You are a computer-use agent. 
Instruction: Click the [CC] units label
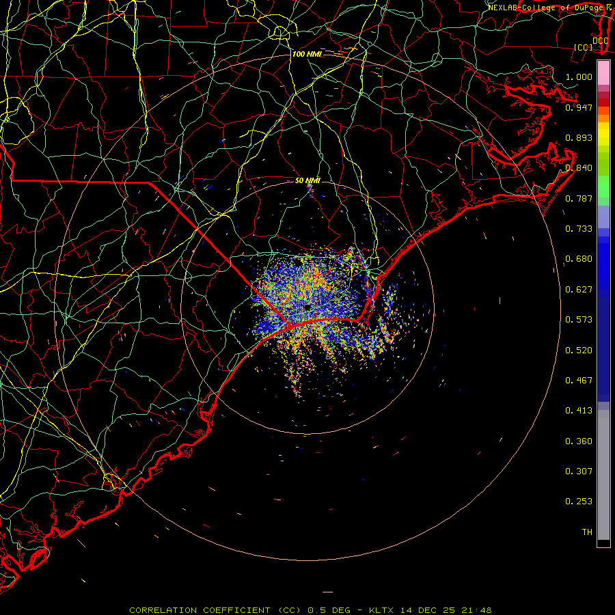pyautogui.click(x=584, y=47)
